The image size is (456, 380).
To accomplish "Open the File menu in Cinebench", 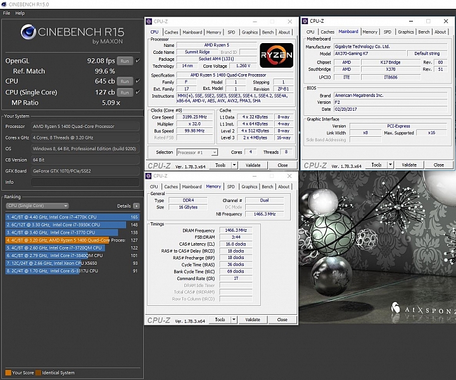I will pyautogui.click(x=6, y=13).
